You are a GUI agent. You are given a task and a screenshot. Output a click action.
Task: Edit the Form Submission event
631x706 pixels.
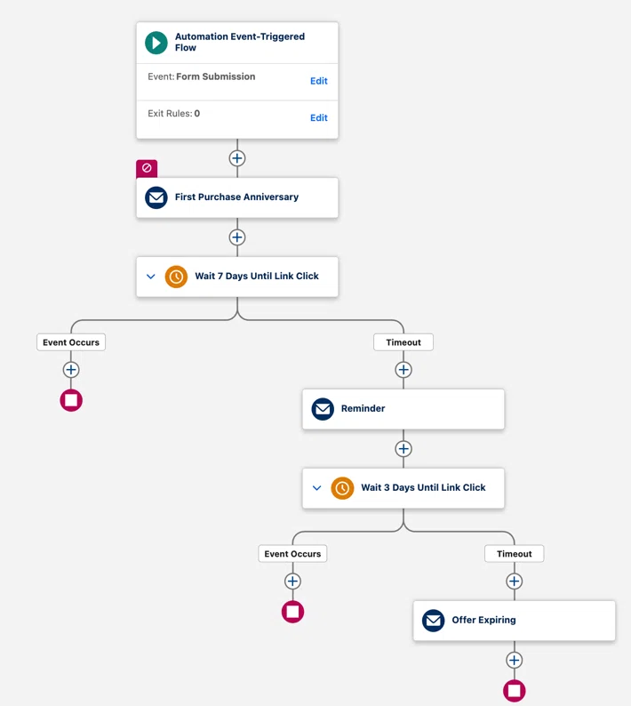(319, 81)
